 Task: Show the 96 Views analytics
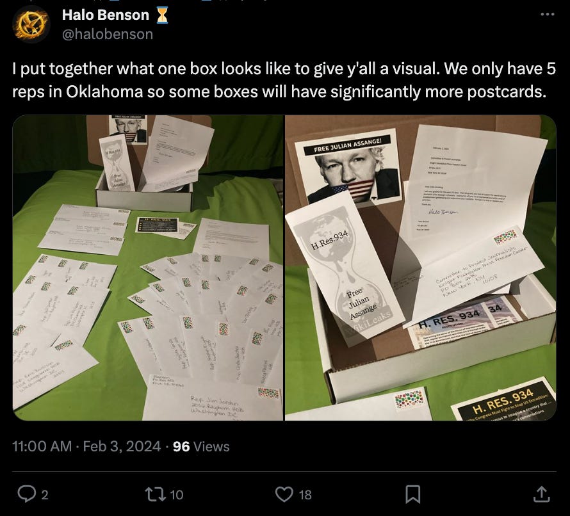pos(201,446)
